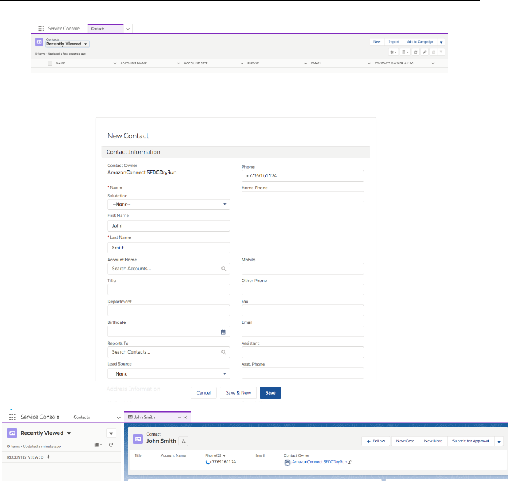Image resolution: width=508 pixels, height=481 pixels.
Task: Expand the Phone(2) dropdown arrow
Action: tap(224, 456)
